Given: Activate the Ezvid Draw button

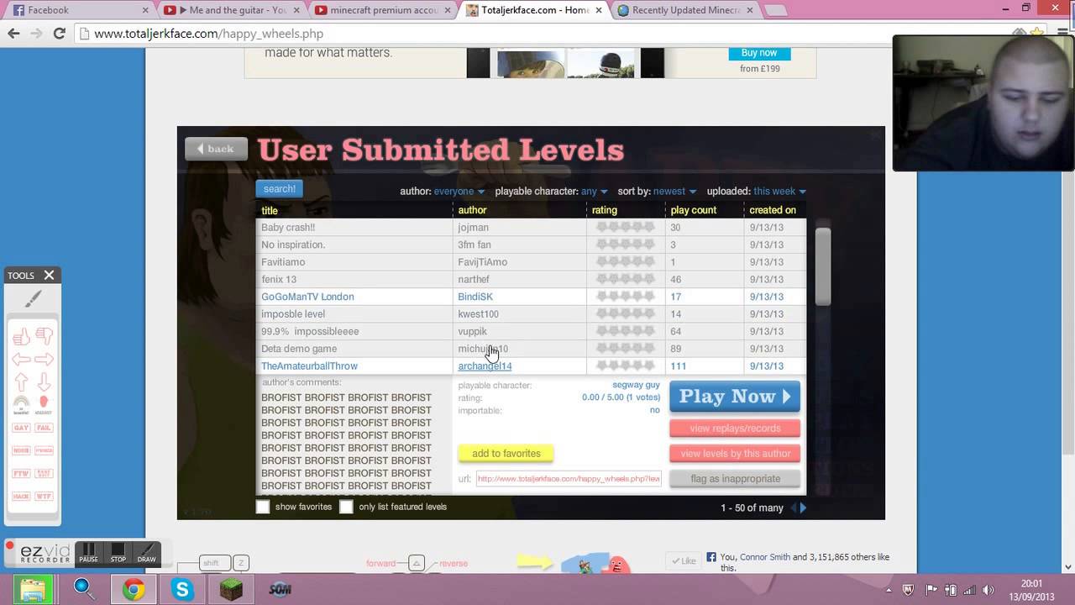Looking at the screenshot, I should [x=146, y=553].
